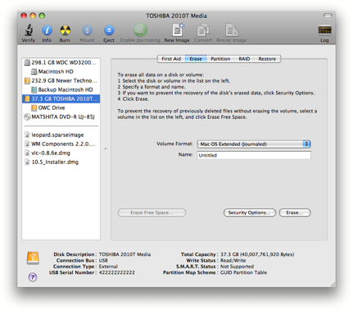Switch to the First Aid tab

click(x=171, y=59)
